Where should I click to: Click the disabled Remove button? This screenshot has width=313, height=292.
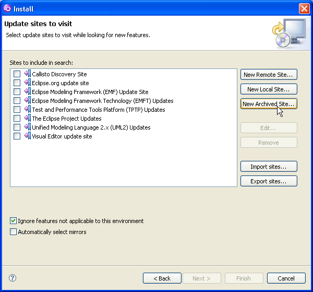269,142
